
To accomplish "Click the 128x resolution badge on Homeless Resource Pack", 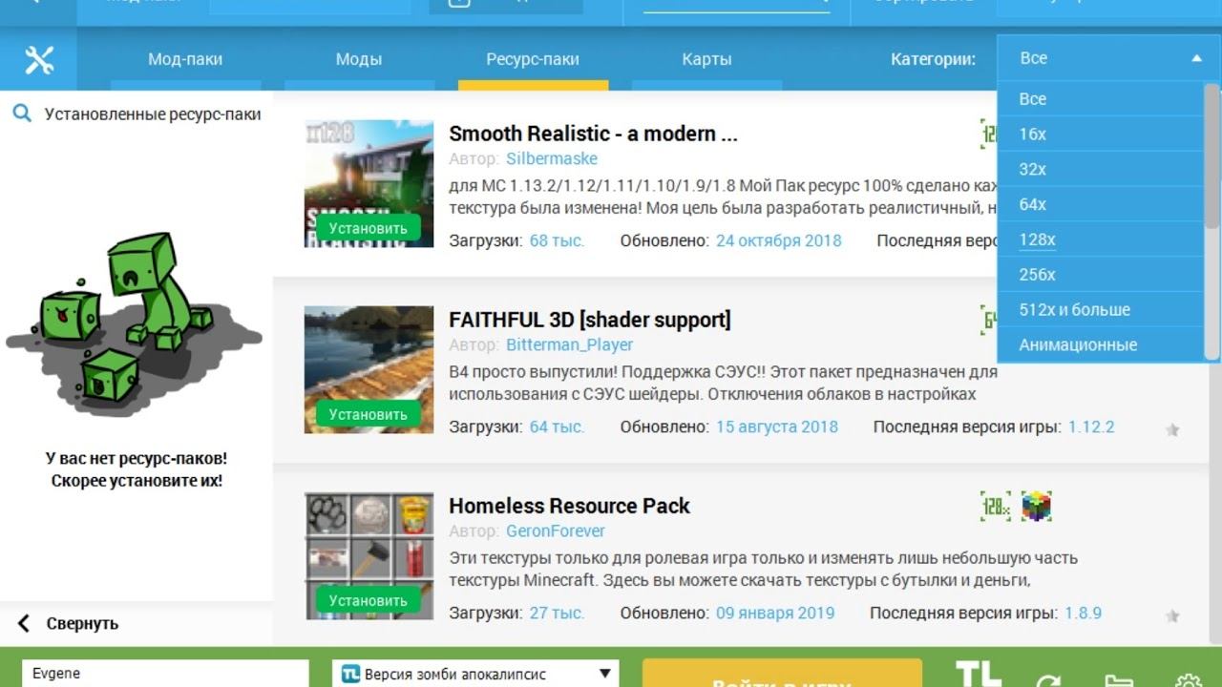I will [995, 507].
